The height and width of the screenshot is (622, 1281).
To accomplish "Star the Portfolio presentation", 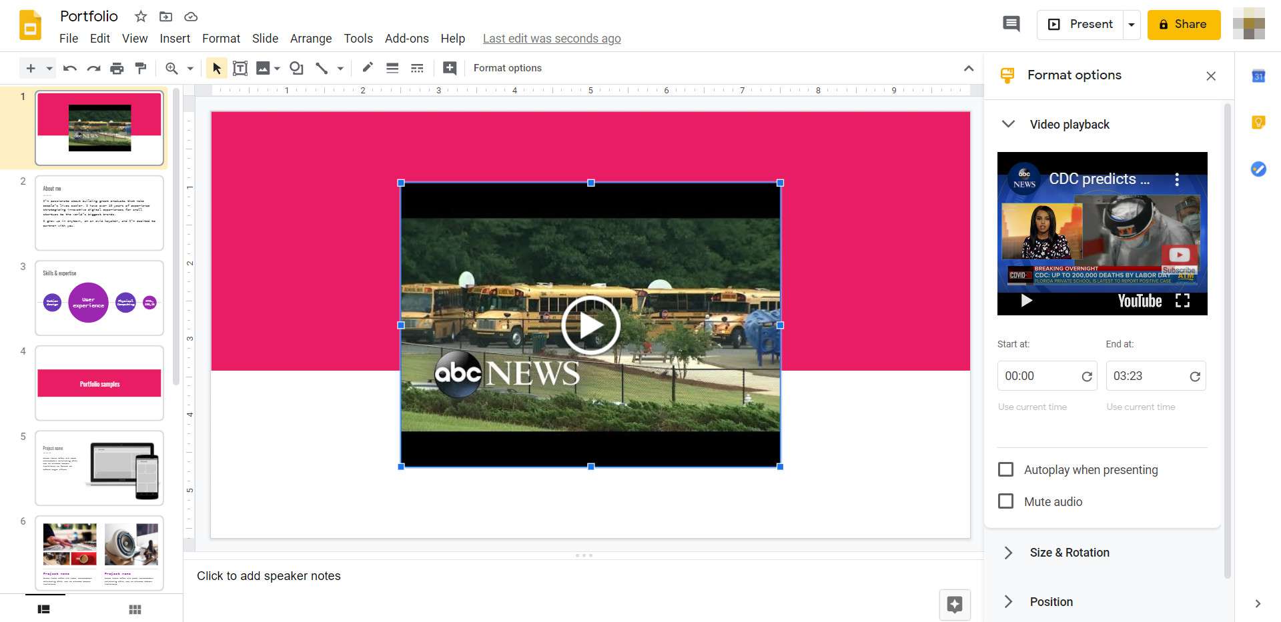I will [141, 16].
